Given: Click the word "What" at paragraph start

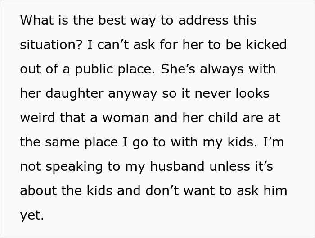Looking at the screenshot, I should (37, 20).
